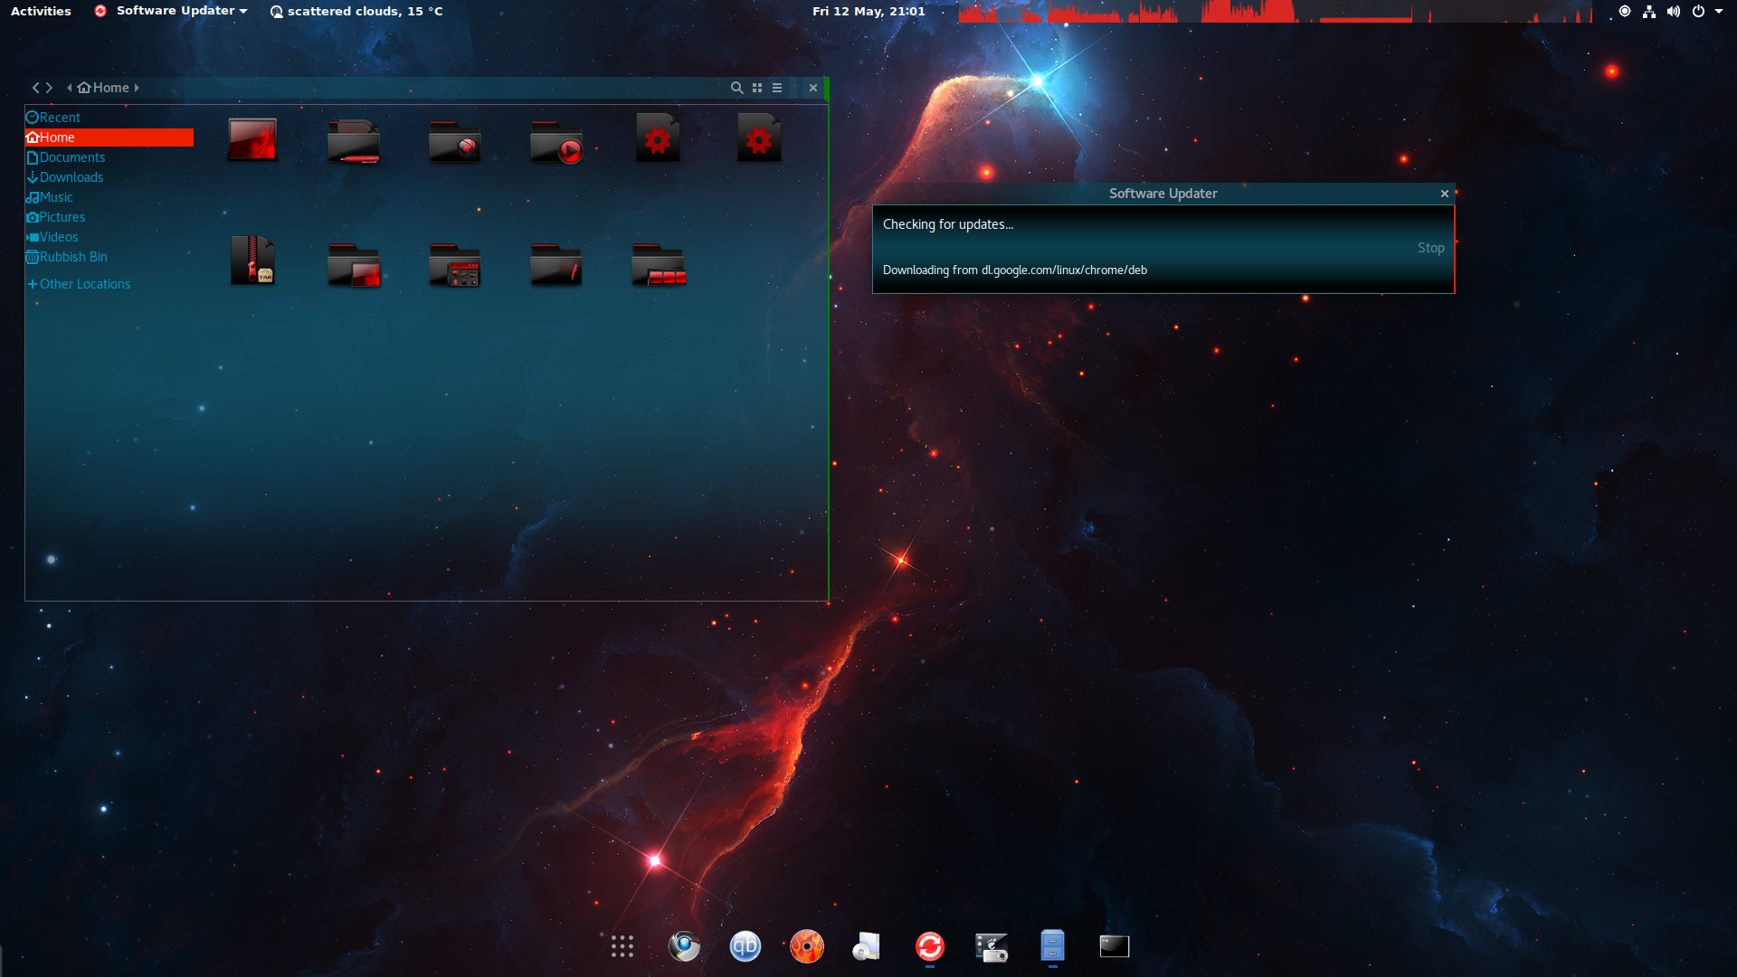This screenshot has width=1737, height=977.
Task: Select Documents in the Files sidebar
Action: pyautogui.click(x=109, y=157)
